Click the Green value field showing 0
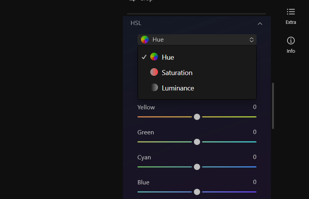The image size is (309, 199). (x=255, y=132)
